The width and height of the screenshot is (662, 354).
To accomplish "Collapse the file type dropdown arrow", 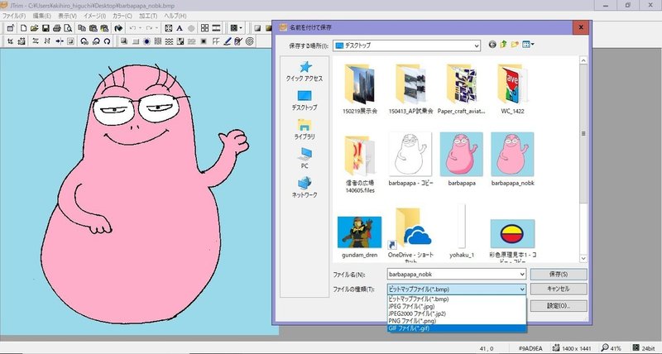I will point(522,289).
